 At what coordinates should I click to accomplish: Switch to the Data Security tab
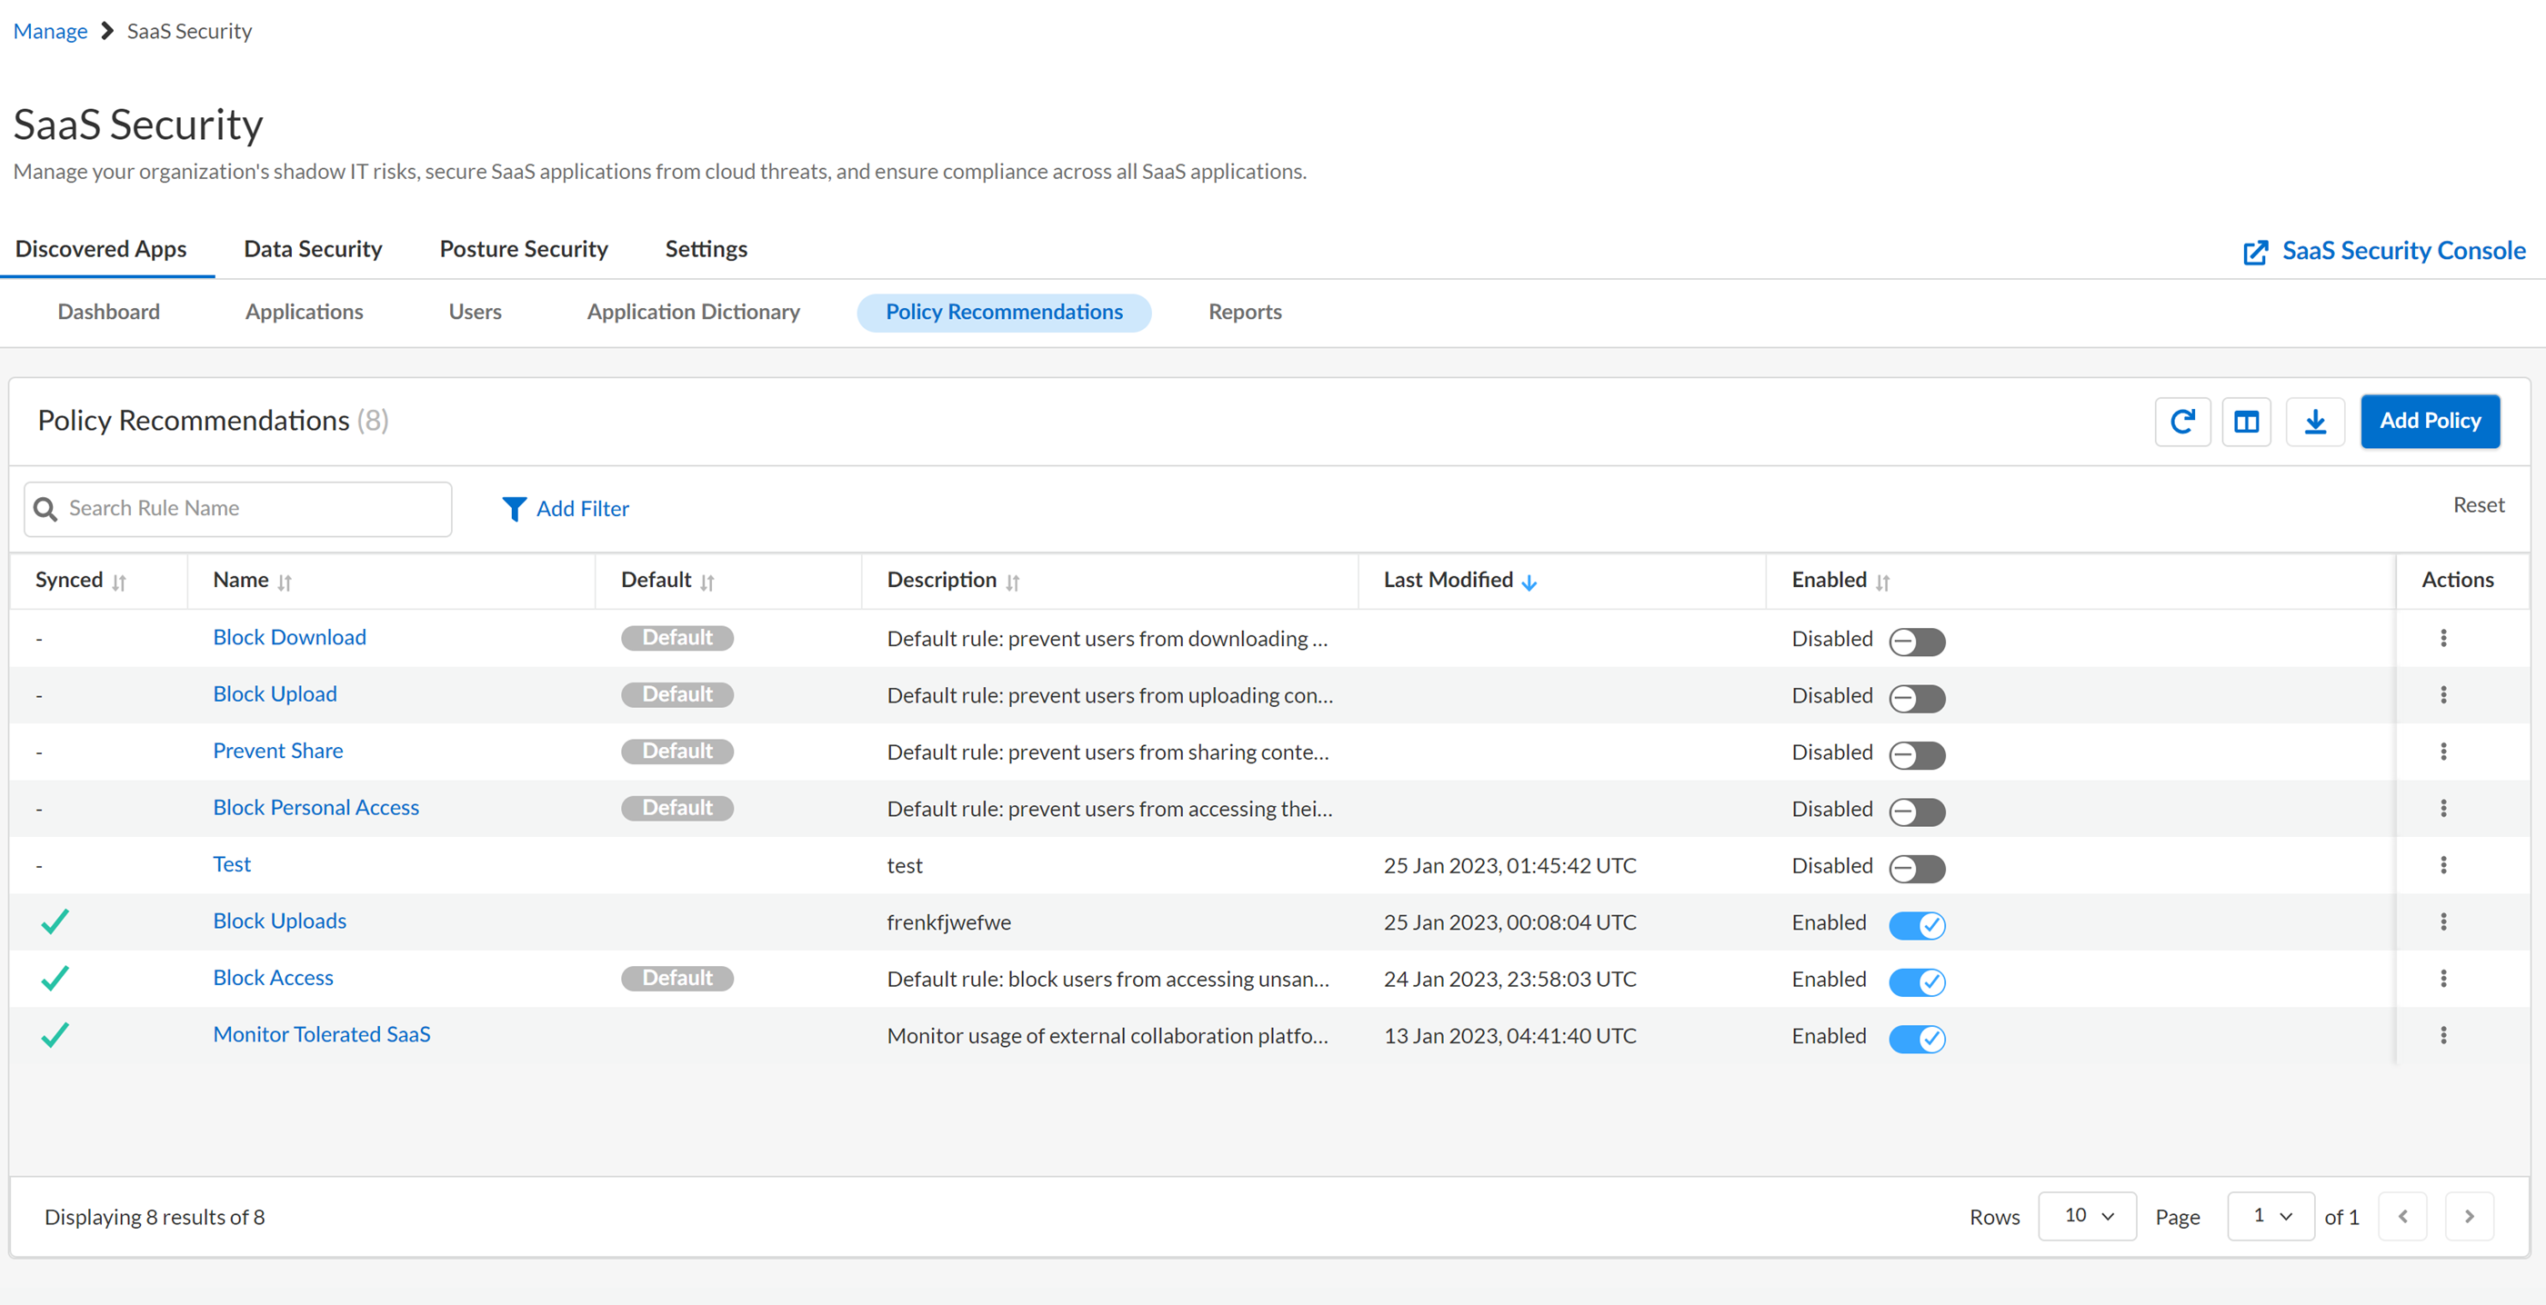tap(312, 249)
